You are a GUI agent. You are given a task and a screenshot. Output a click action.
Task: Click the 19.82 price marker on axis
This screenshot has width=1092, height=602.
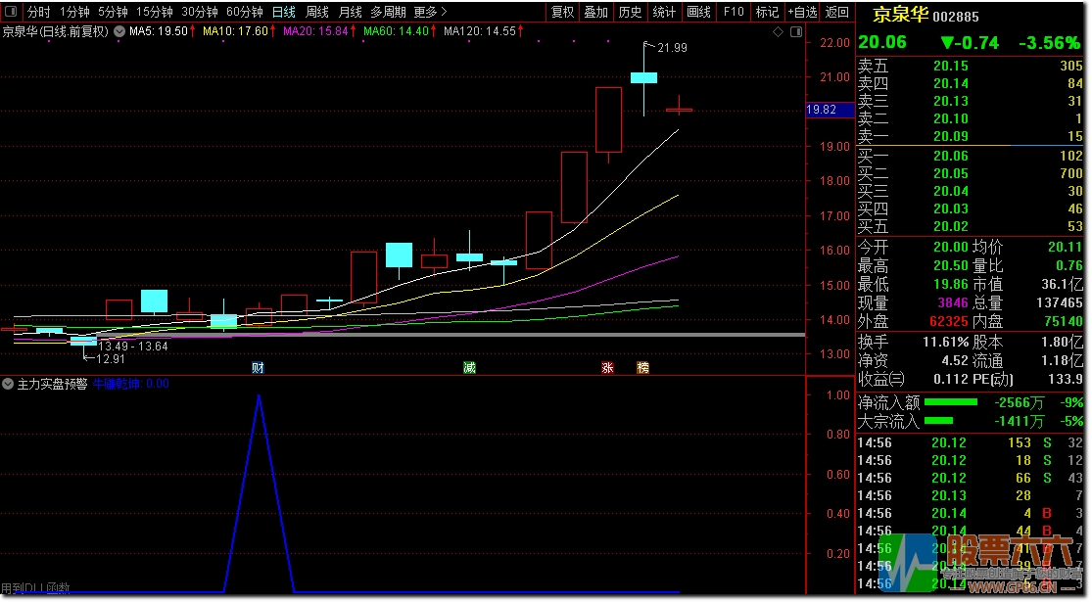pyautogui.click(x=822, y=110)
